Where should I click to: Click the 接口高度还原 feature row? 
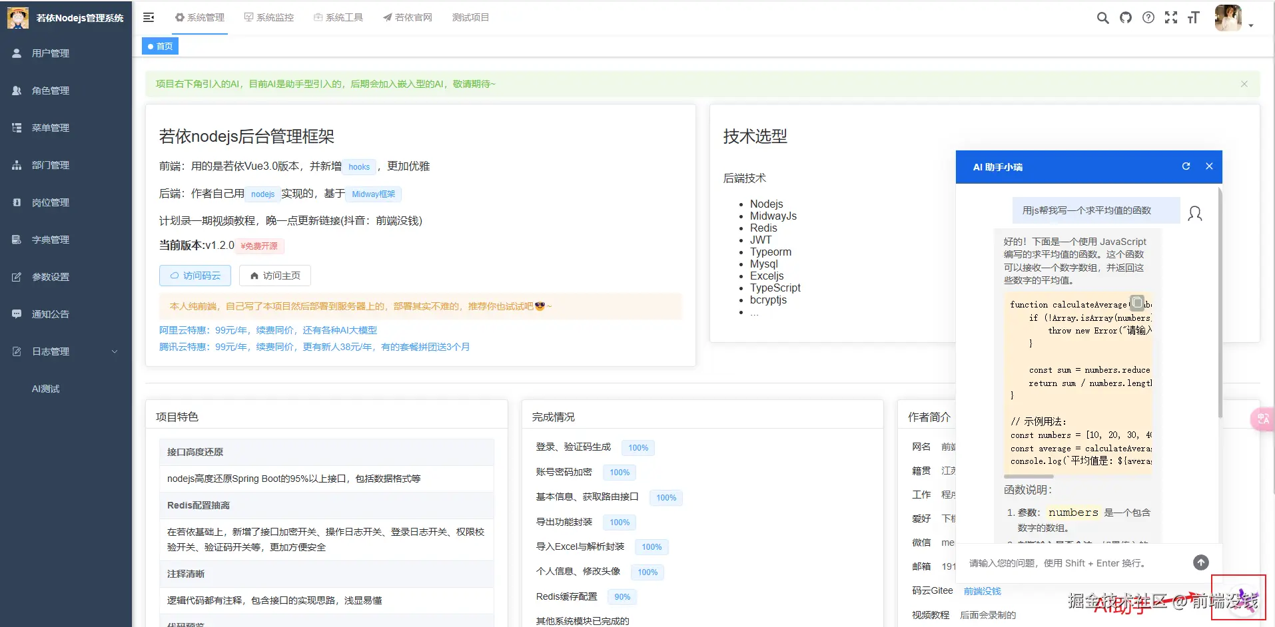point(326,452)
